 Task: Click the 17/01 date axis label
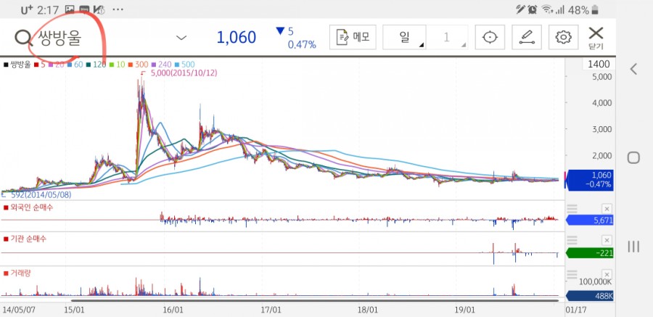coord(271,310)
